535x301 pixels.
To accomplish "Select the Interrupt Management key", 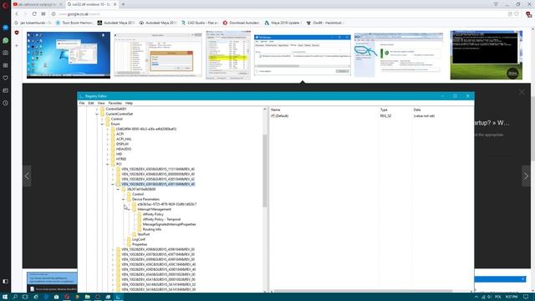I will coord(154,209).
